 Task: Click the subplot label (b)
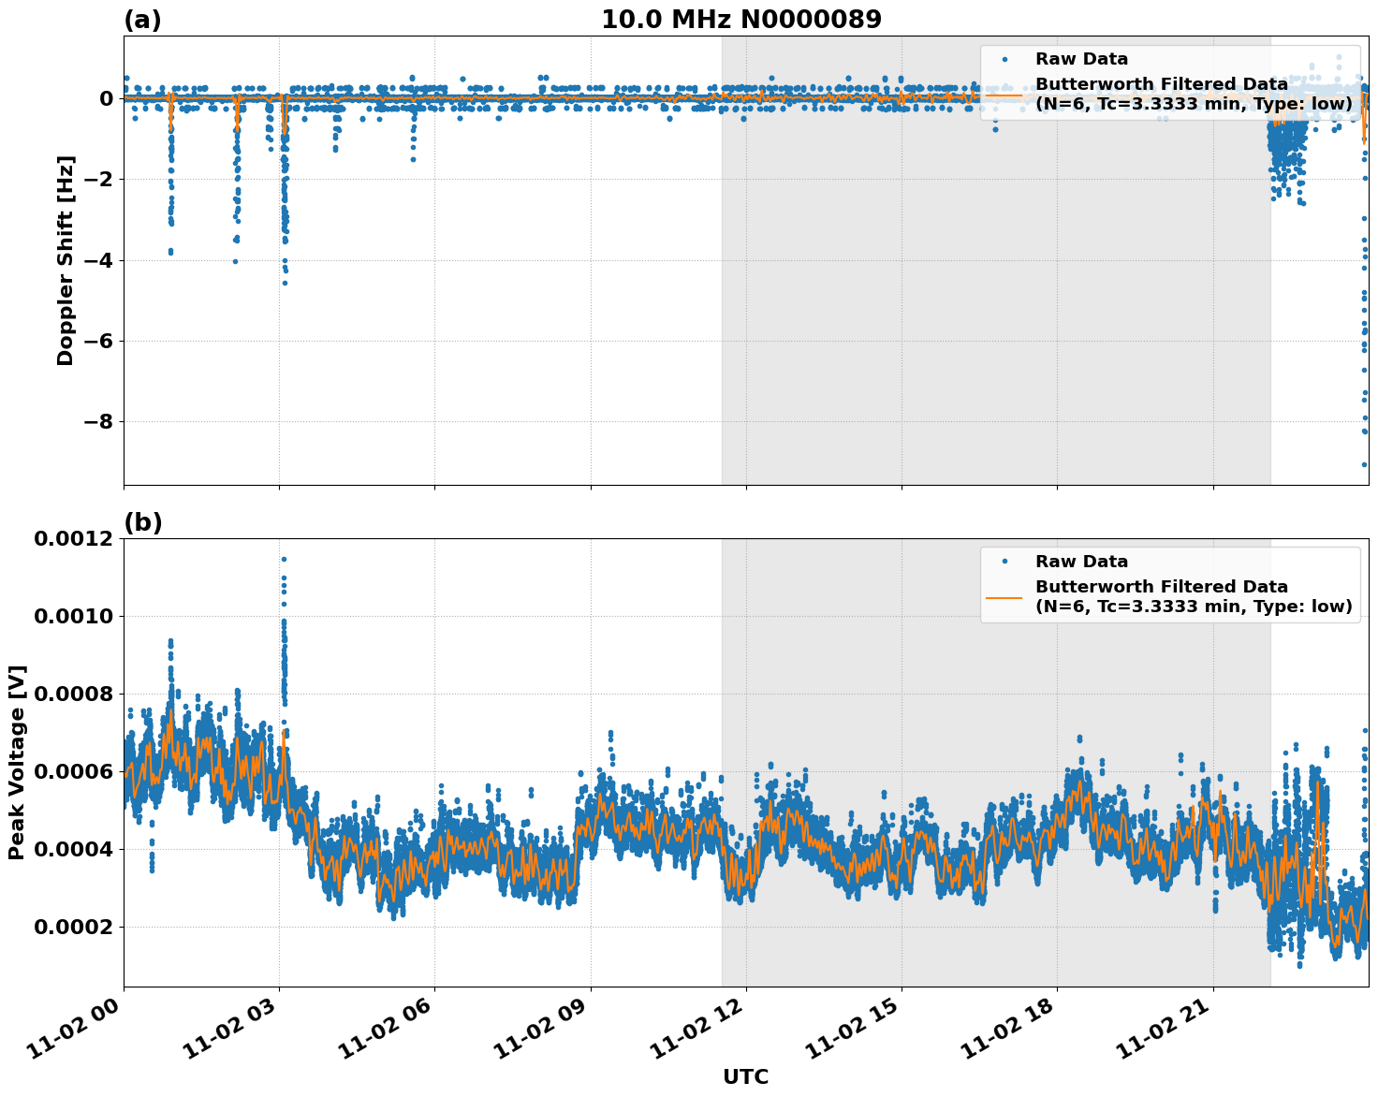142,521
